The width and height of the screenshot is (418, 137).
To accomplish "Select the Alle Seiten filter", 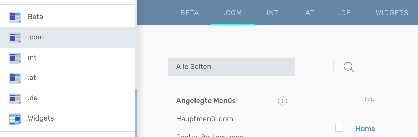I will pos(231,67).
